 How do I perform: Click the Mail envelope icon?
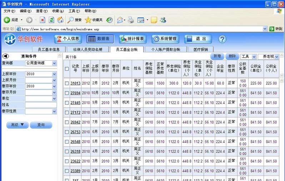click(120, 20)
